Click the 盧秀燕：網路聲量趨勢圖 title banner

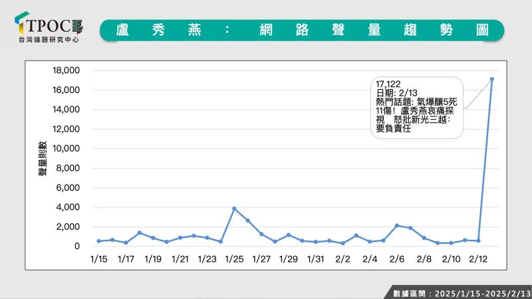click(x=302, y=30)
